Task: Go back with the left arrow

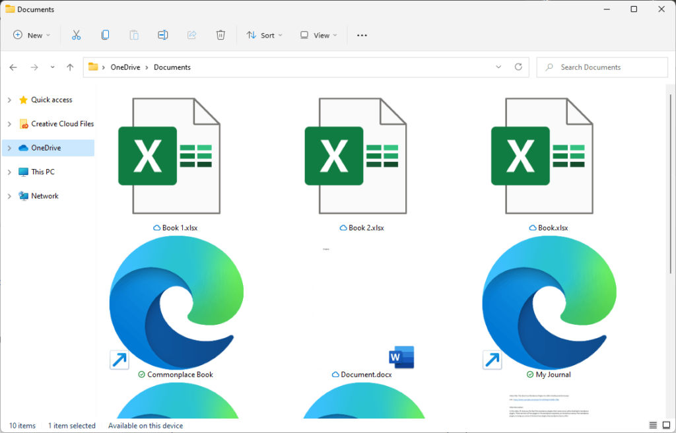Action: [x=13, y=67]
